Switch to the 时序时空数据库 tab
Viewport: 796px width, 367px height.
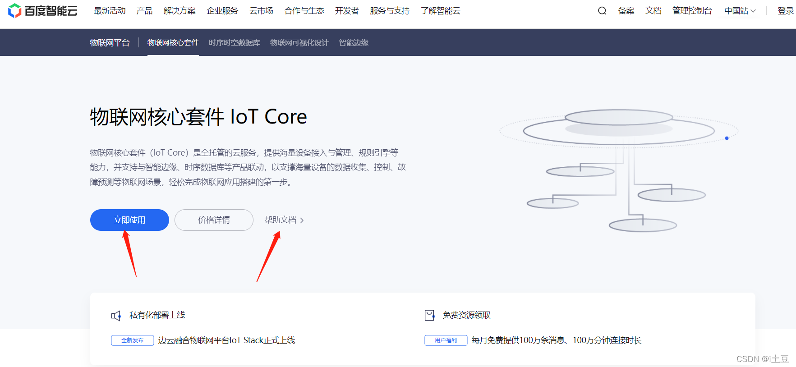pyautogui.click(x=235, y=43)
